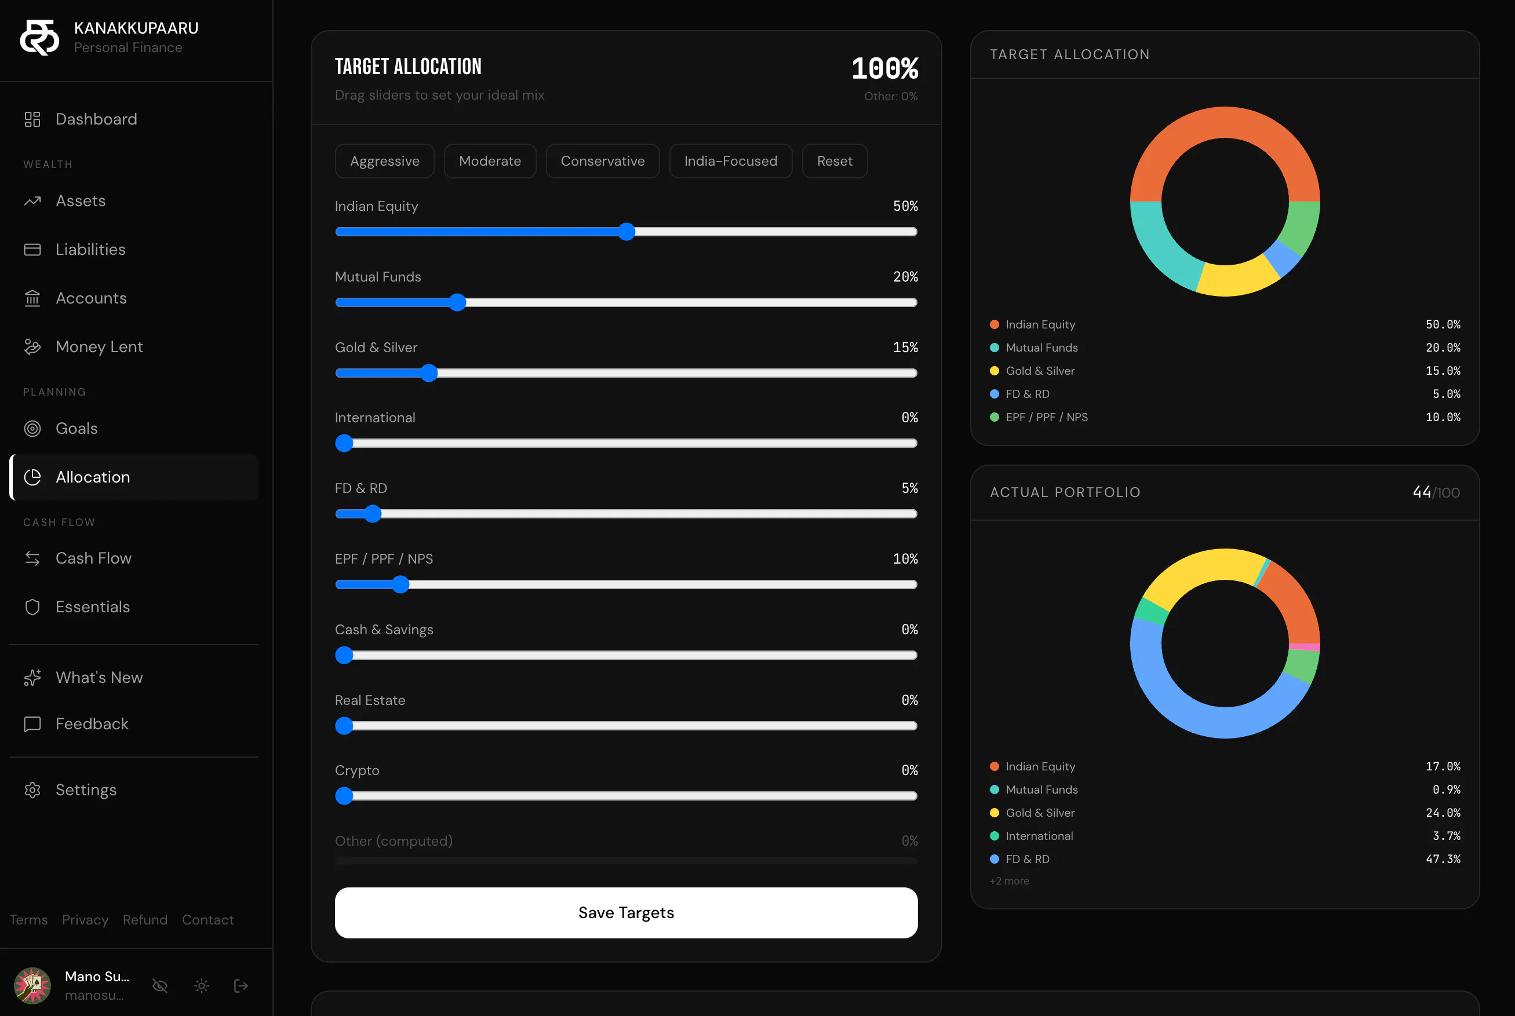Click the Reset button
The image size is (1515, 1016).
835,160
